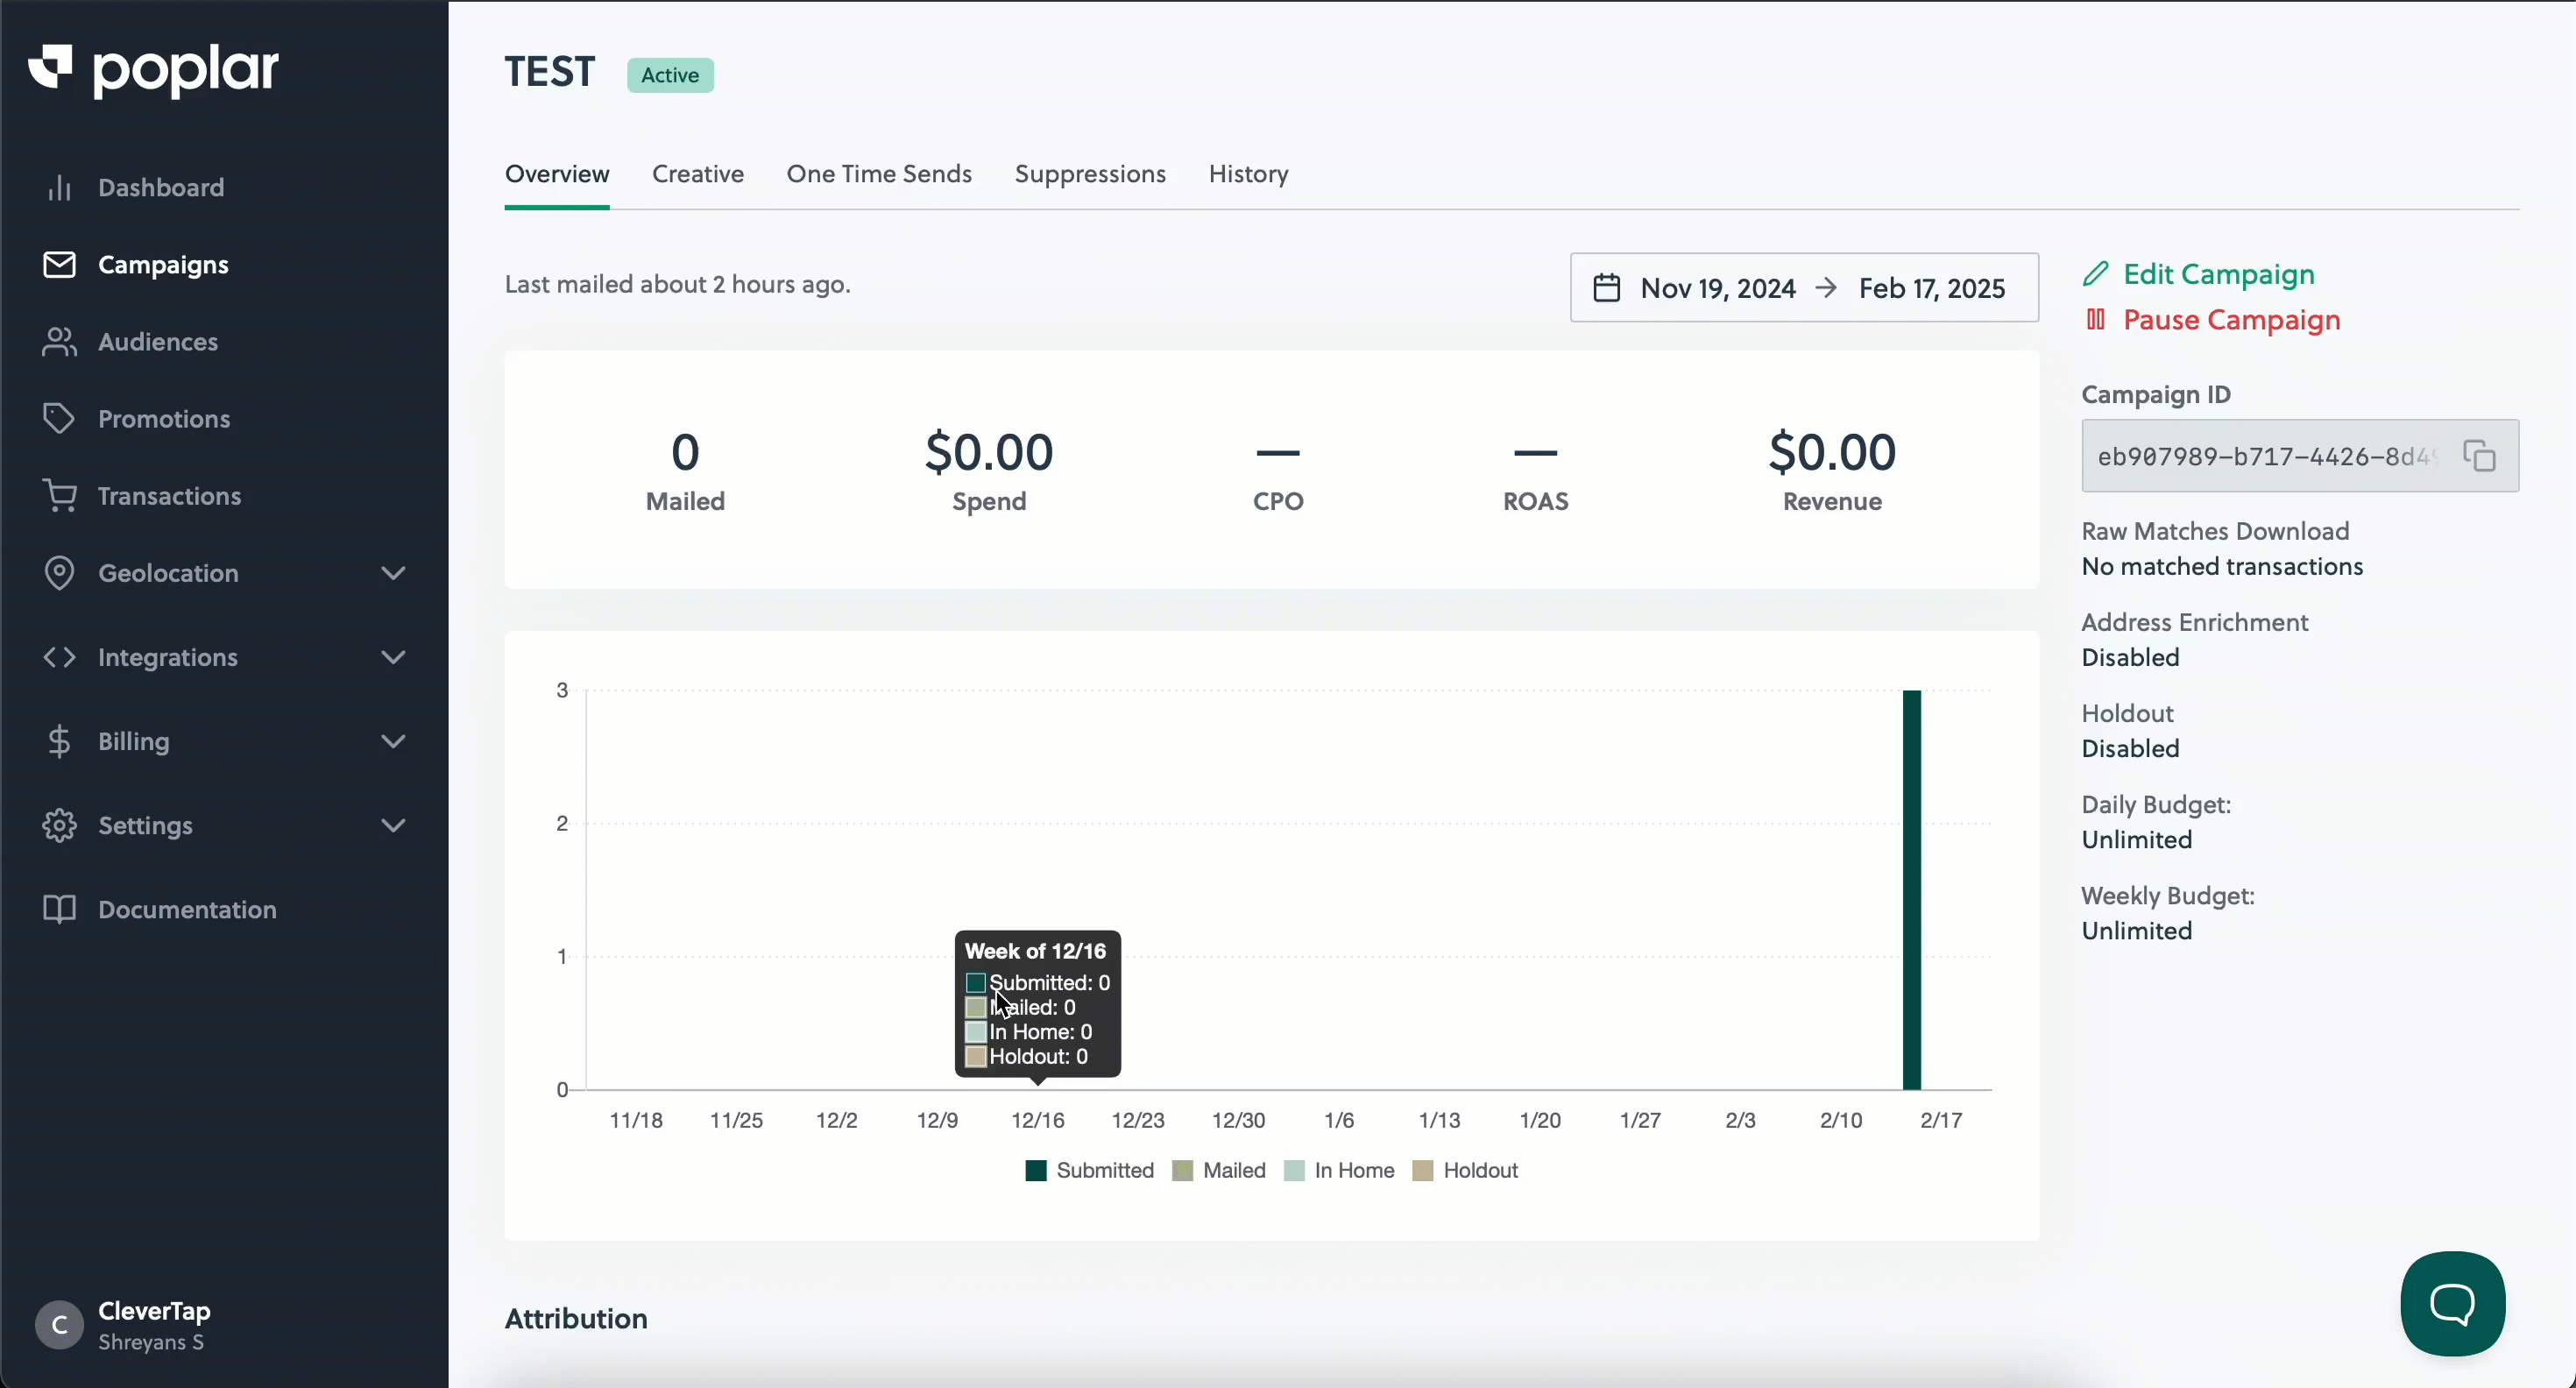Viewport: 2576px width, 1388px height.
Task: Click the CleverTap account avatar
Action: (59, 1325)
